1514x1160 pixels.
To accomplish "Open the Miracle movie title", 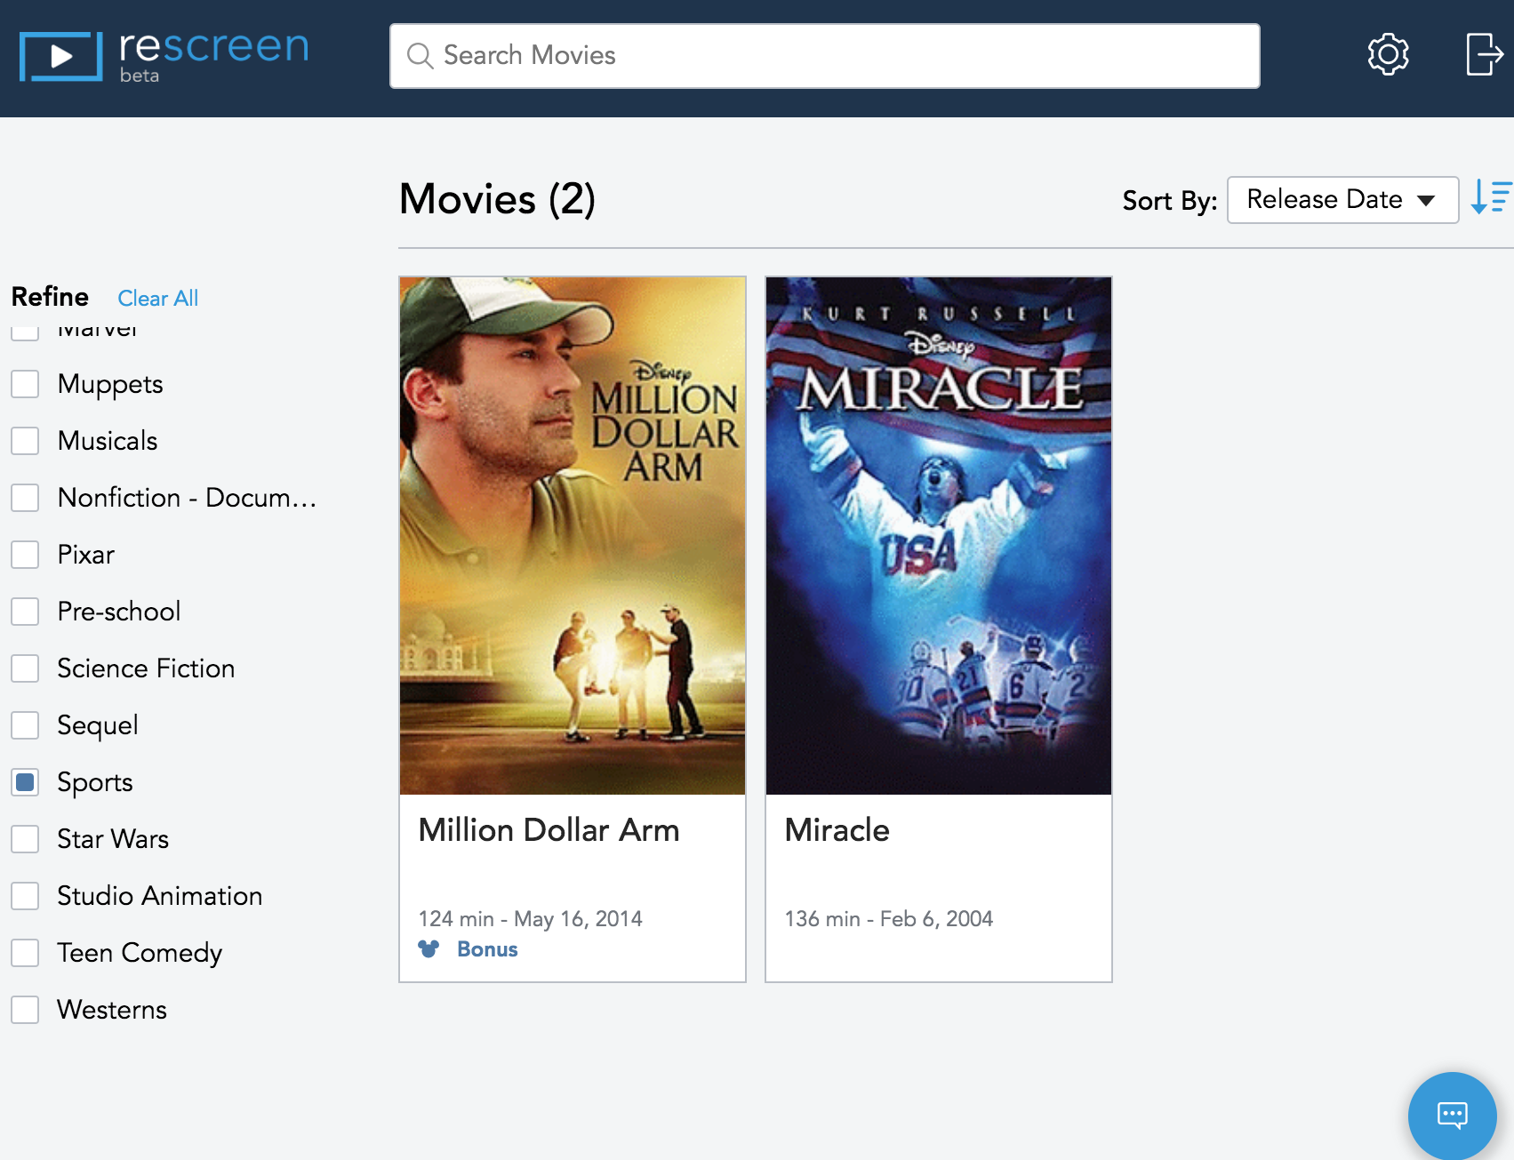I will [x=837, y=830].
